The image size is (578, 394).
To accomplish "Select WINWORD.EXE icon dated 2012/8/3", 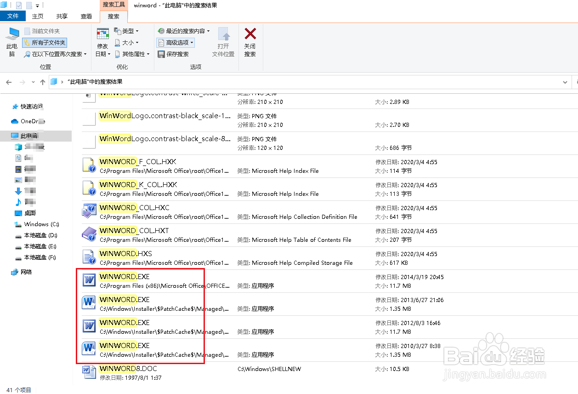I will [88, 326].
